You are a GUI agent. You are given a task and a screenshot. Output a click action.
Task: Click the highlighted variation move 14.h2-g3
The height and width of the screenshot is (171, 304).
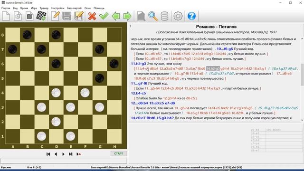point(213,68)
